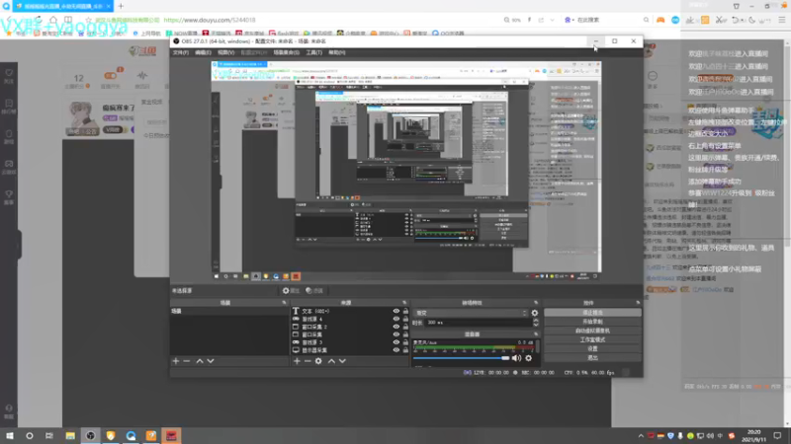Select the scene item in scenes list
Screen dimensions: 791x444
(229, 311)
